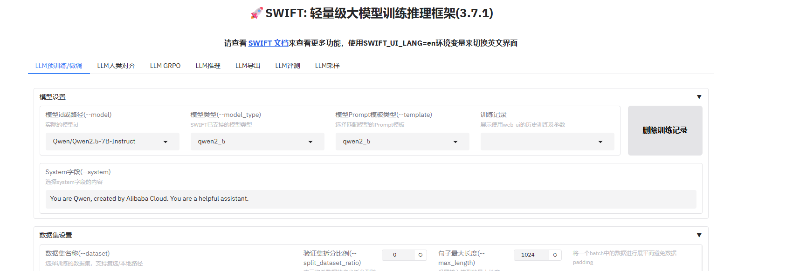This screenshot has height=271, width=786.
Task: Click the System字段 text field
Action: (371, 199)
